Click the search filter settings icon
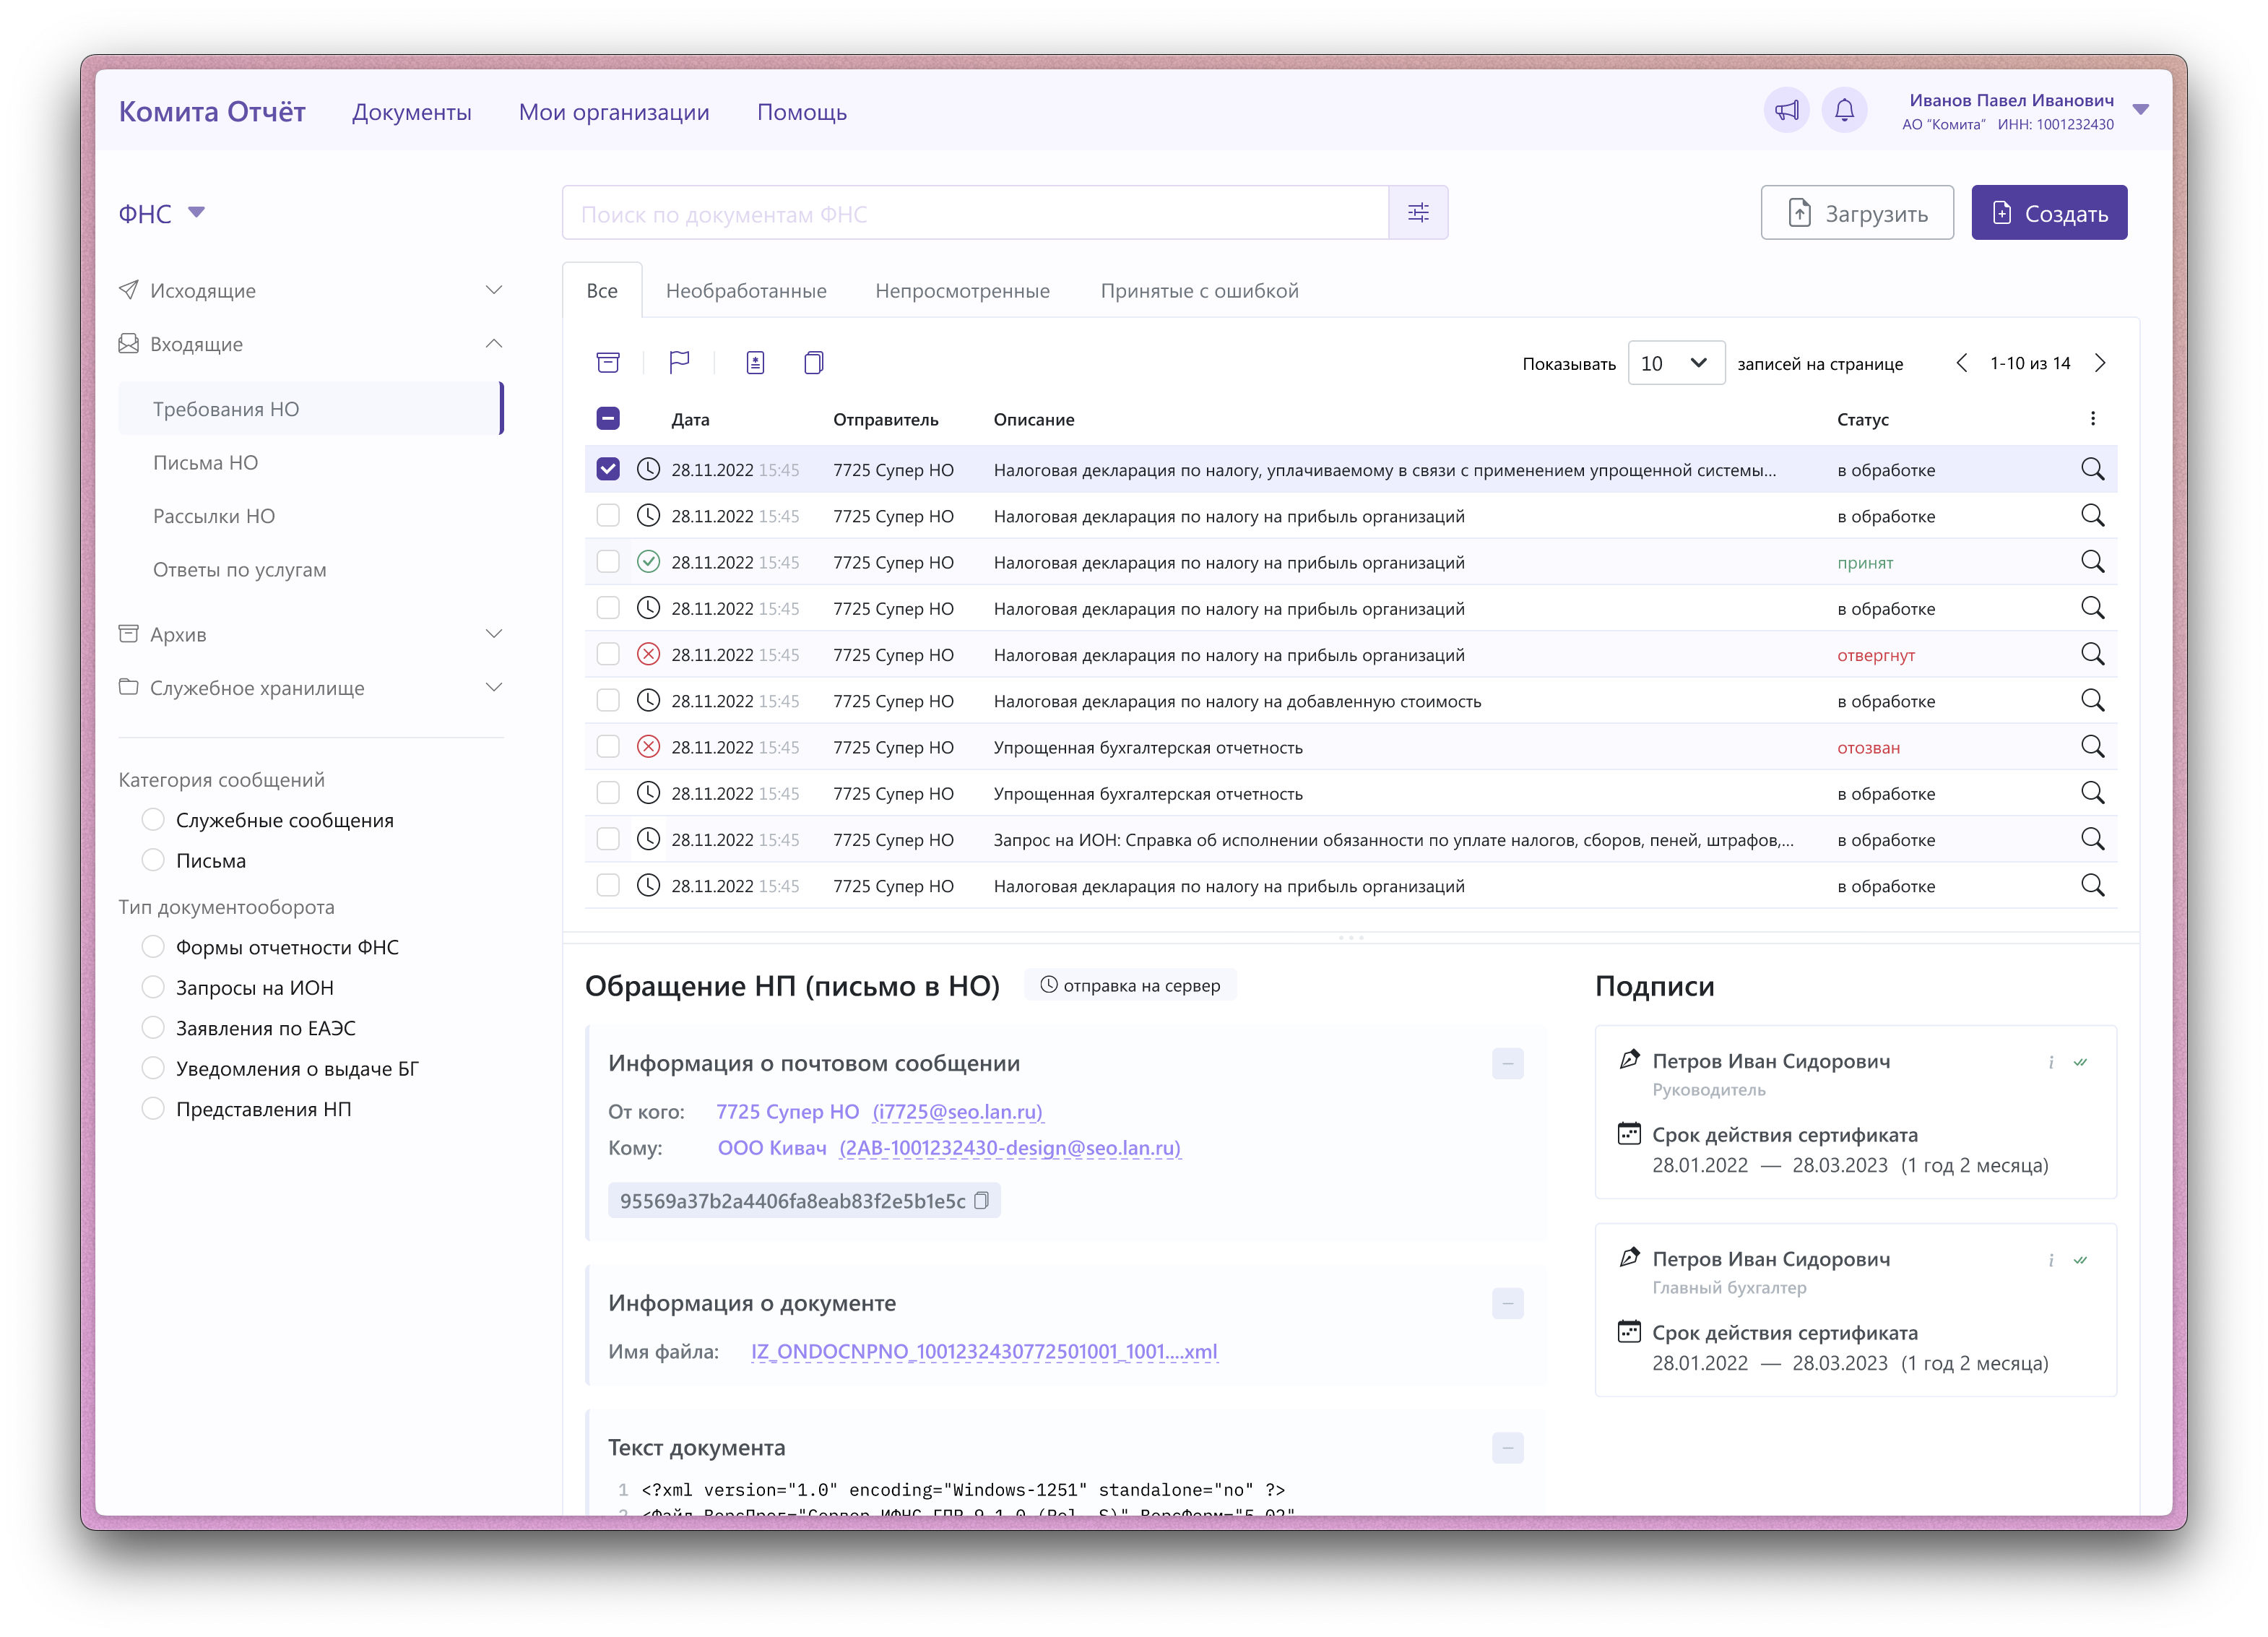Viewport: 2268px width, 1637px height. [x=1418, y=213]
